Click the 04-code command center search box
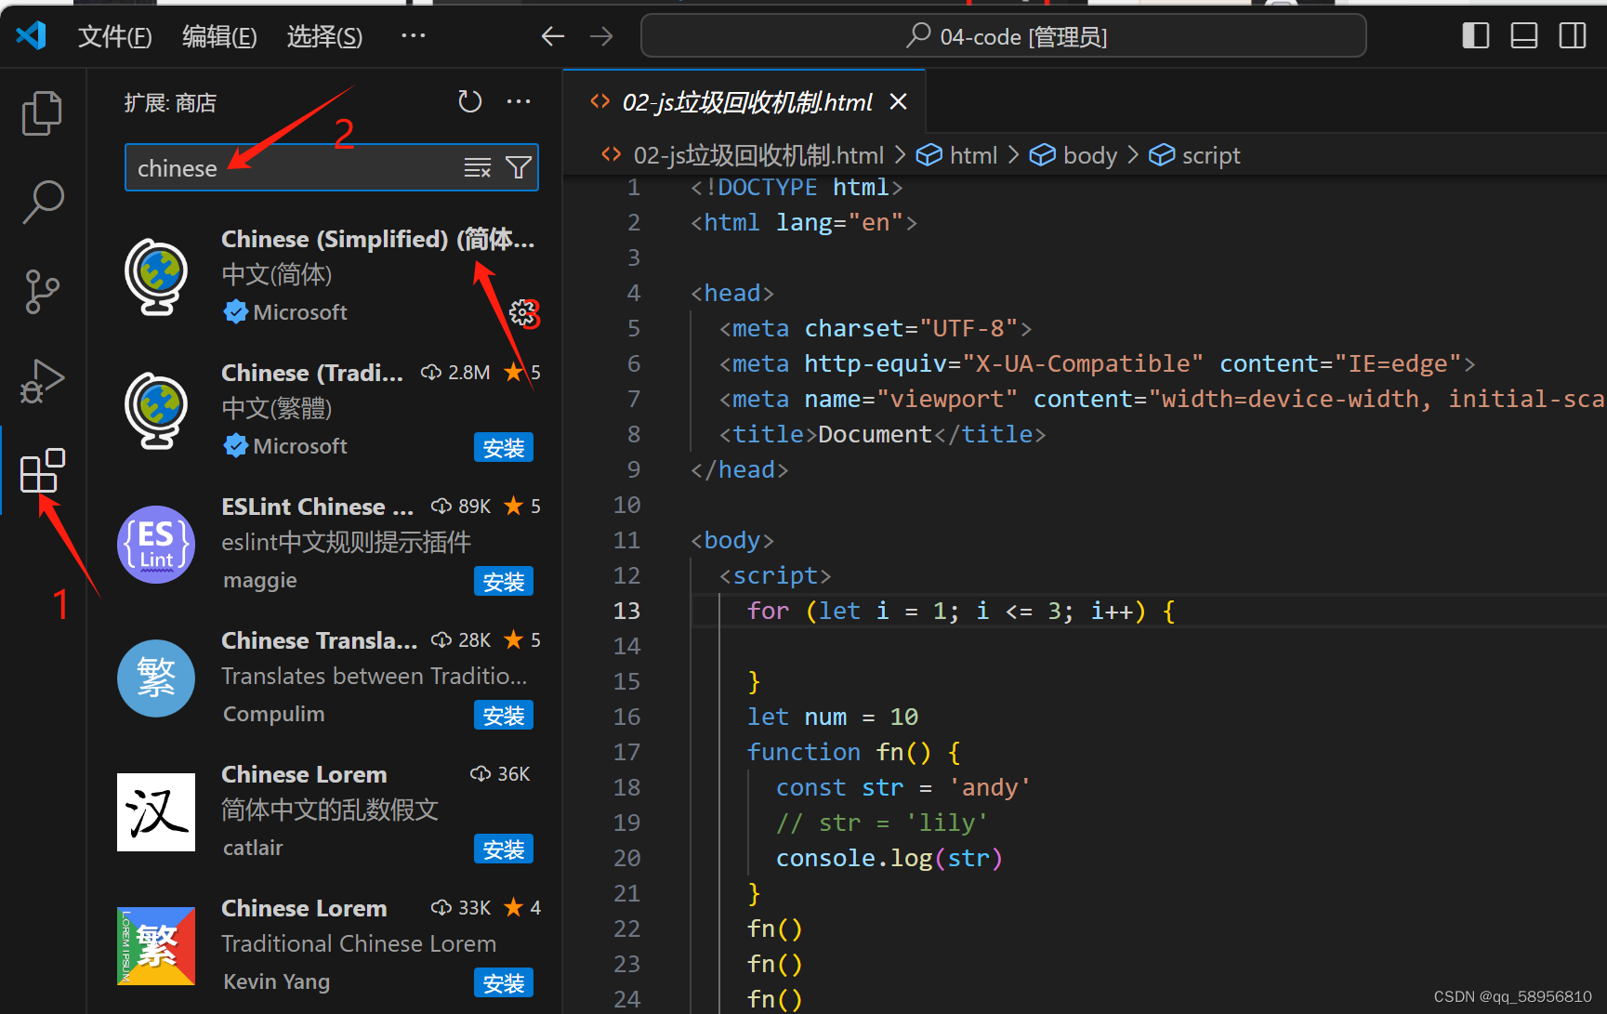 coord(1004,36)
